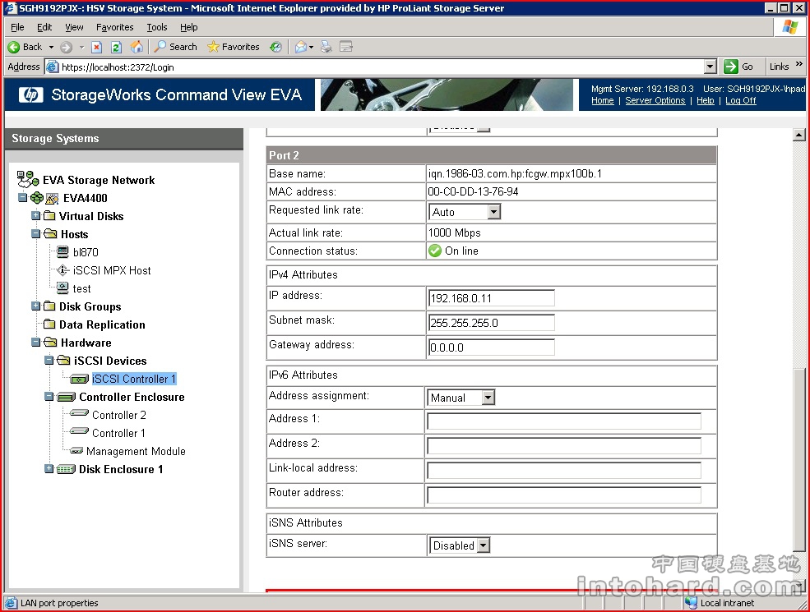
Task: Click the Help link in banner
Action: (705, 100)
